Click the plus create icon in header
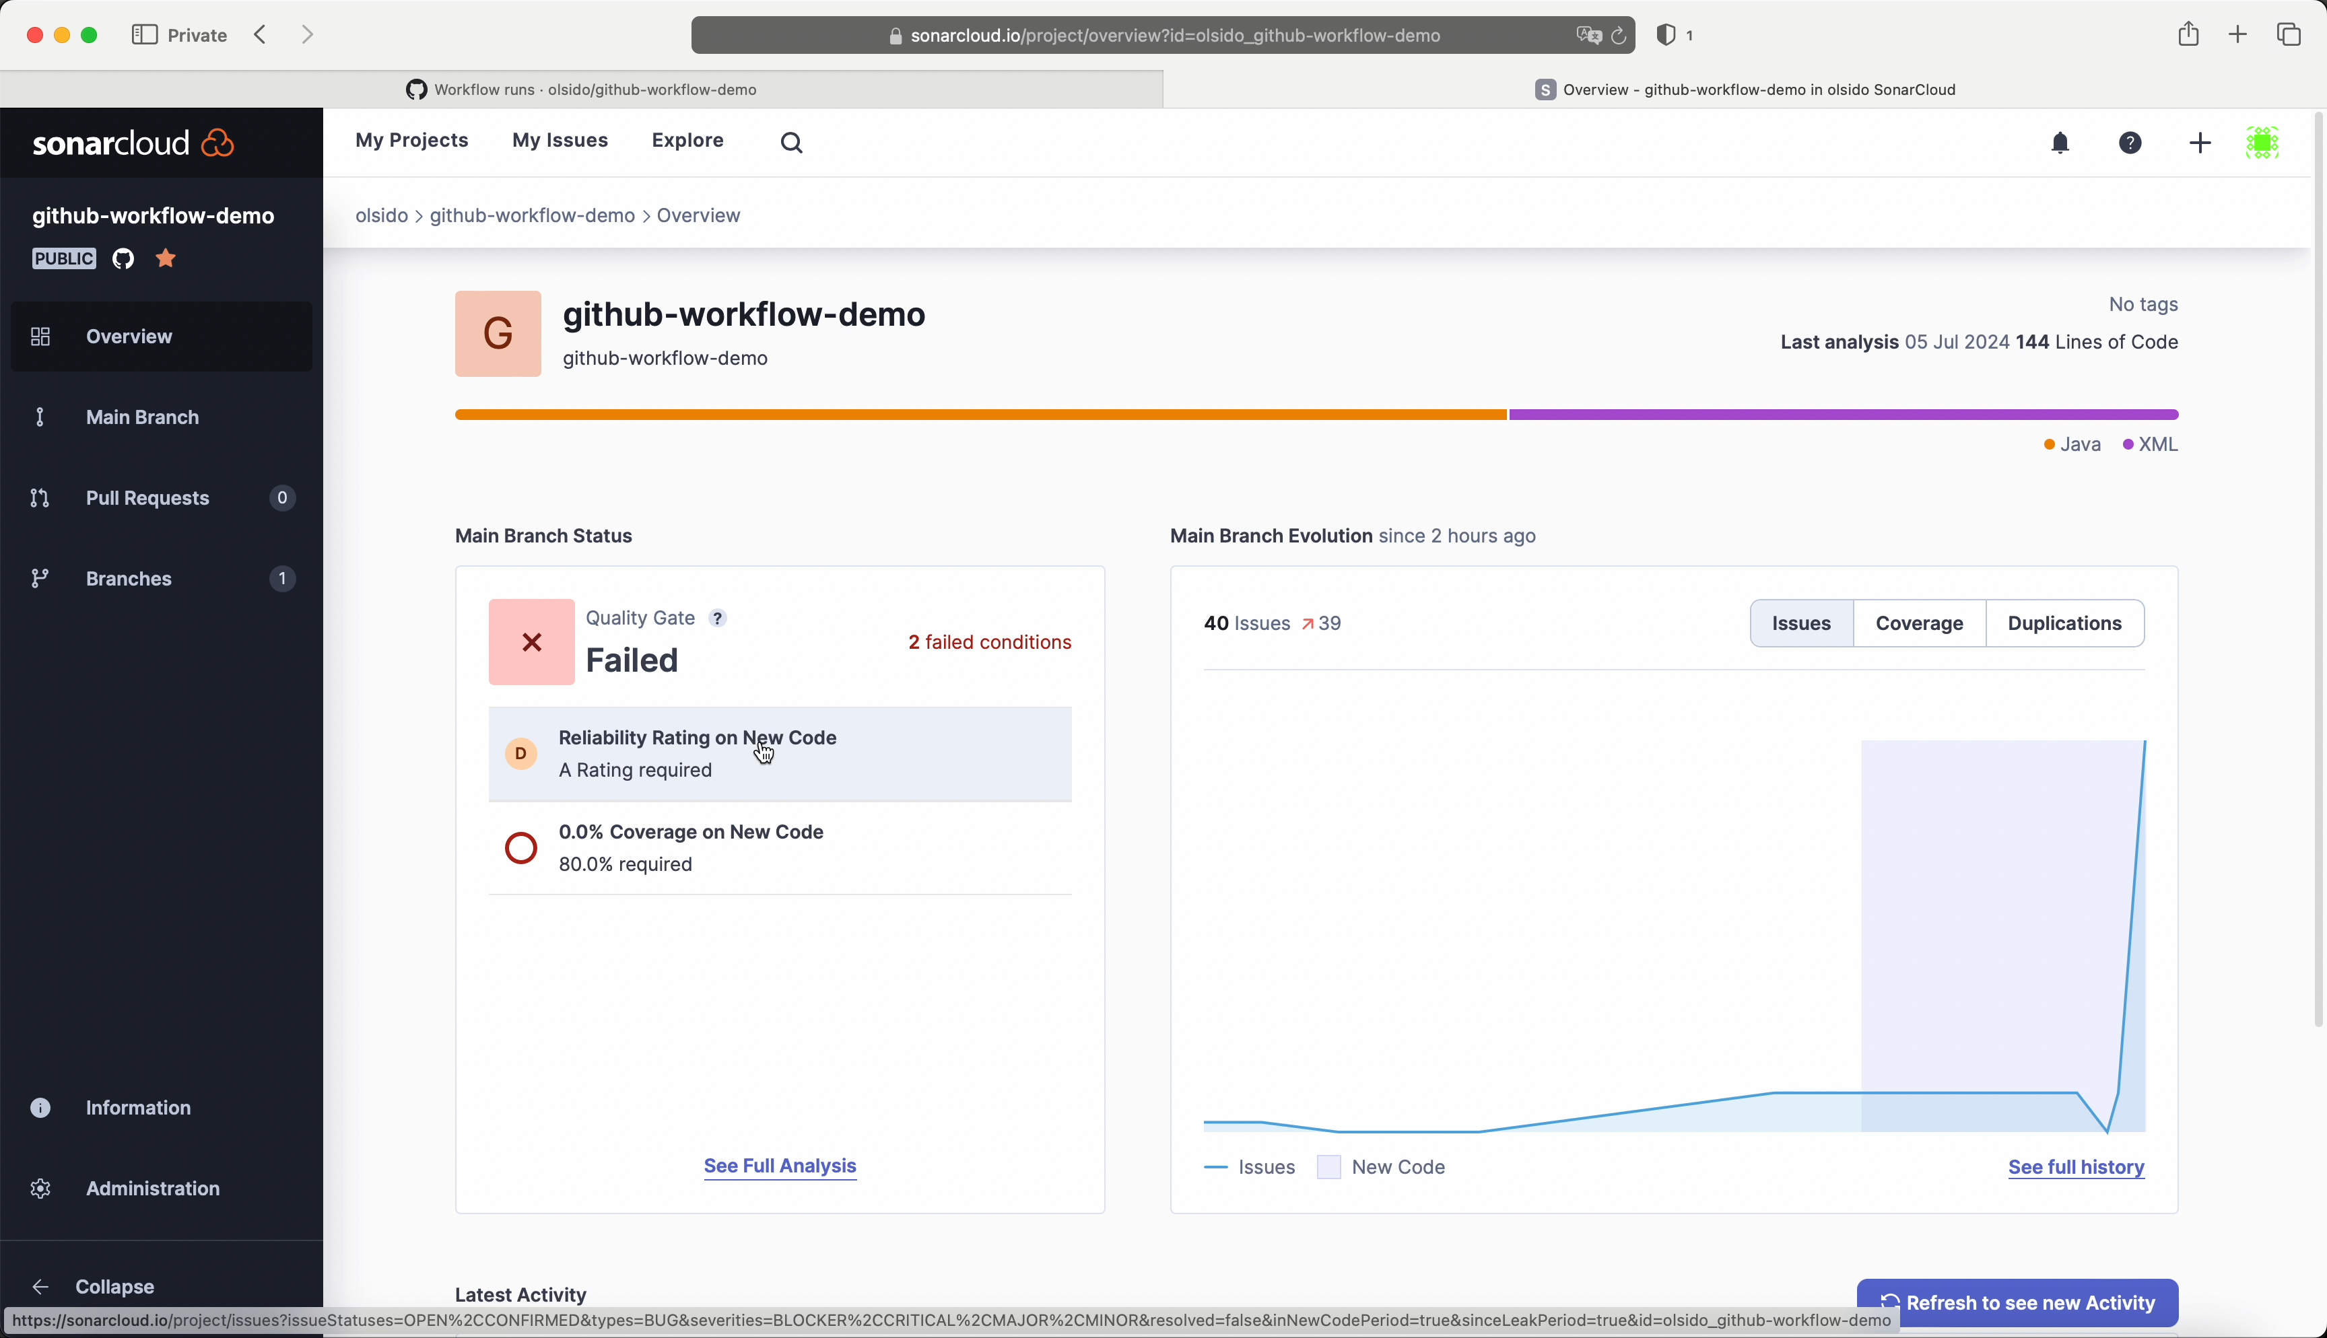Image resolution: width=2327 pixels, height=1338 pixels. 2199,143
